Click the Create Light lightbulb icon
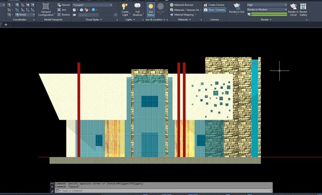 (x=125, y=7)
